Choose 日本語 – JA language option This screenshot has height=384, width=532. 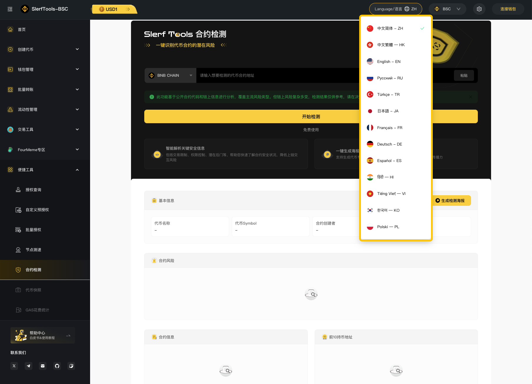point(388,111)
